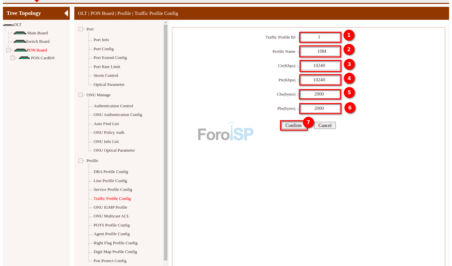The height and width of the screenshot is (266, 452).
Task: Click the Switch Board device icon
Action: [20, 41]
